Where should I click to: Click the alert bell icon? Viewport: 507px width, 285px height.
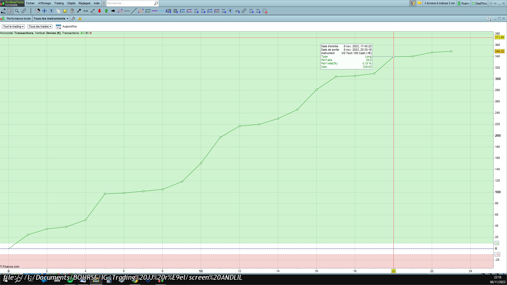65,11
